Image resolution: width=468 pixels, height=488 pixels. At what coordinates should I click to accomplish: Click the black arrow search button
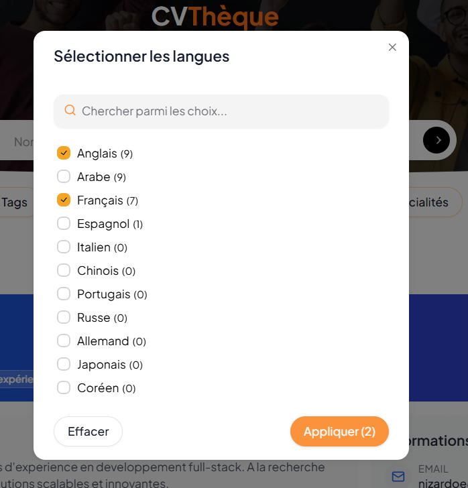click(x=436, y=140)
